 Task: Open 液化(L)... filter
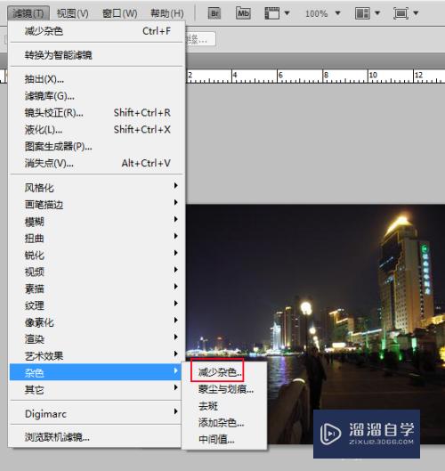tap(96, 129)
